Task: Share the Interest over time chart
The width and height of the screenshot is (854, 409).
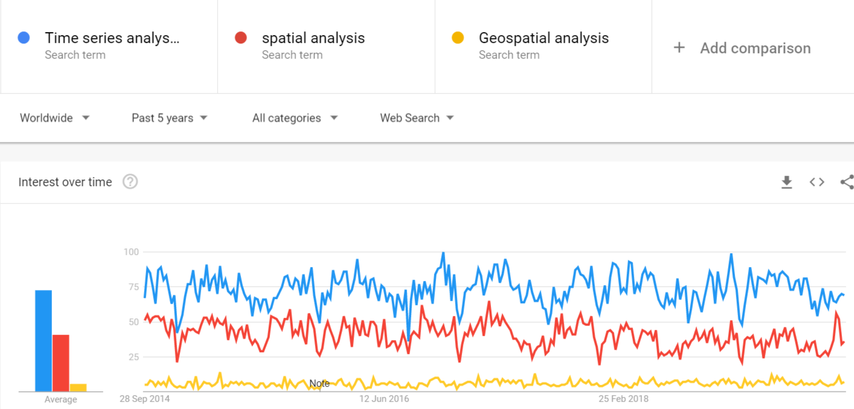Action: click(x=847, y=182)
